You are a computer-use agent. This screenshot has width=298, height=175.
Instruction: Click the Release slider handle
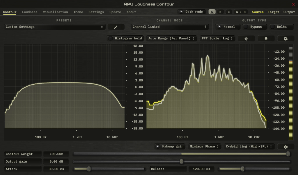(243, 169)
